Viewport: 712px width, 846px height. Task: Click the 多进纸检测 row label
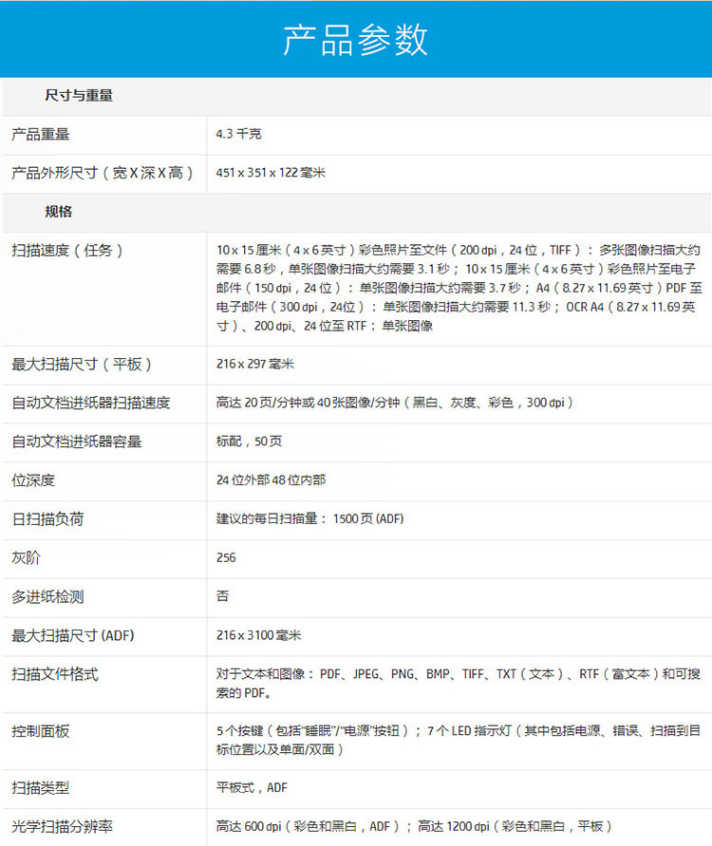(47, 597)
